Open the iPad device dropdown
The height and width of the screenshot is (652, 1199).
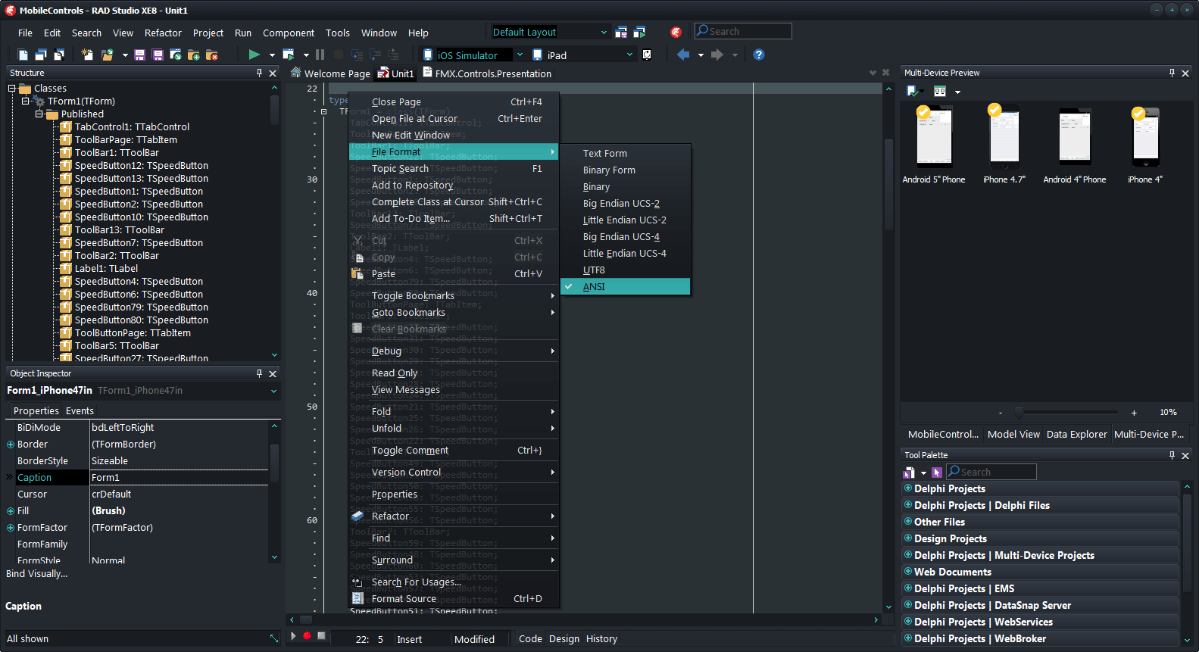coord(629,55)
